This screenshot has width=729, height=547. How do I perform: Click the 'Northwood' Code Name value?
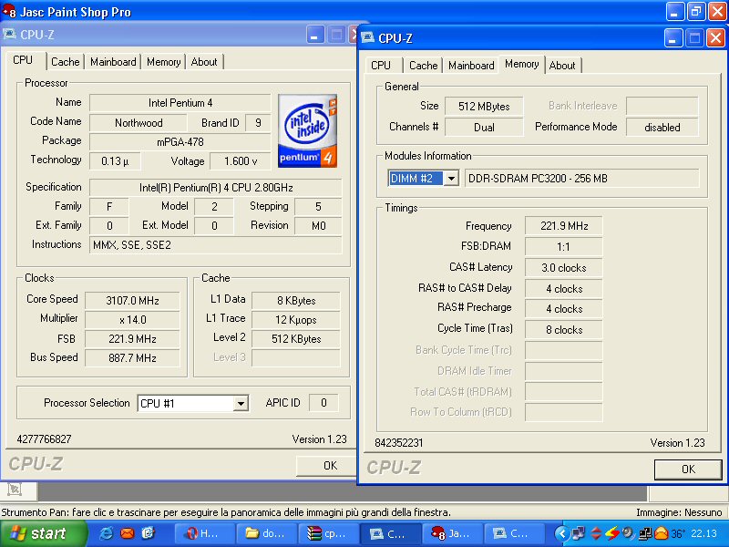139,123
